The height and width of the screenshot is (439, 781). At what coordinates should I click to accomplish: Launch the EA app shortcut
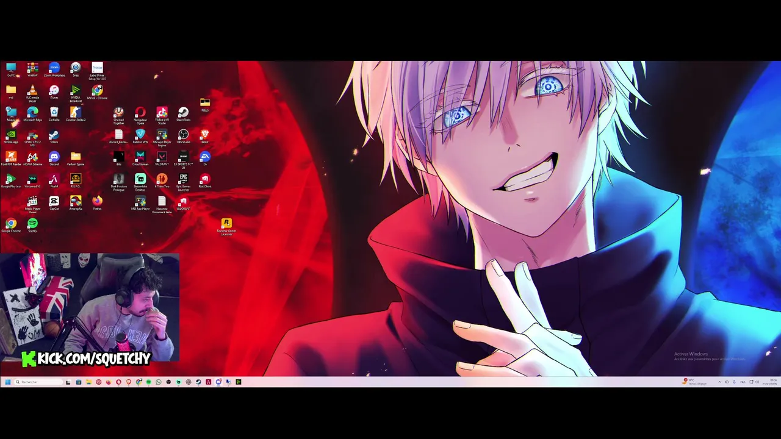[x=205, y=159]
